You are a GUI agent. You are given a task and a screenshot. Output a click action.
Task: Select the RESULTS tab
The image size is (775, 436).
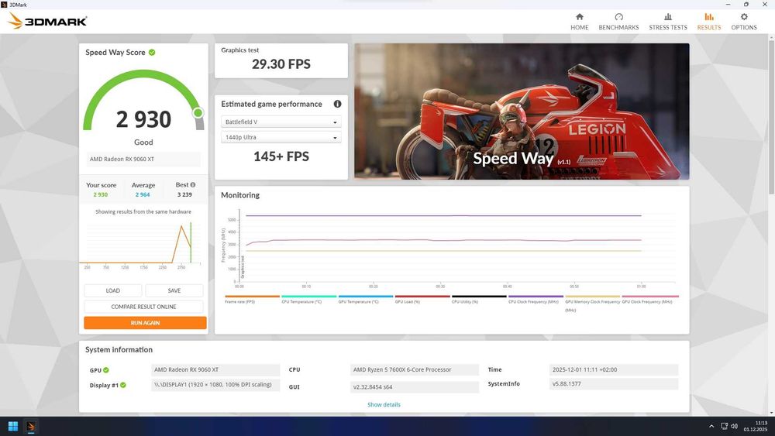coord(709,22)
